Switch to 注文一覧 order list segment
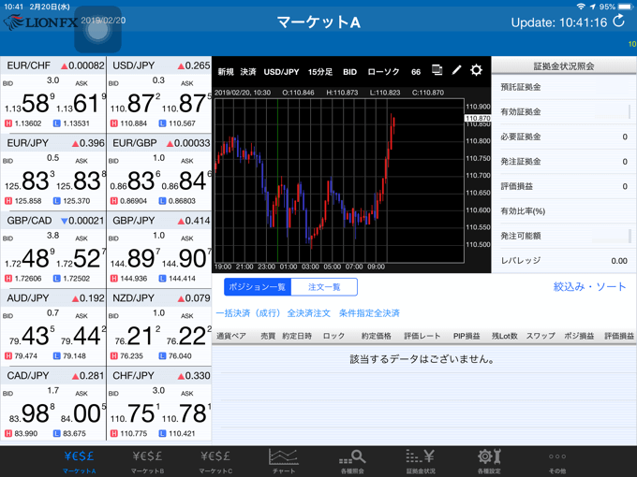Image resolution: width=637 pixels, height=477 pixels. coord(324,287)
